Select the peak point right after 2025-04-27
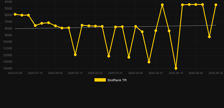The image size is (224, 108). coord(162,5)
